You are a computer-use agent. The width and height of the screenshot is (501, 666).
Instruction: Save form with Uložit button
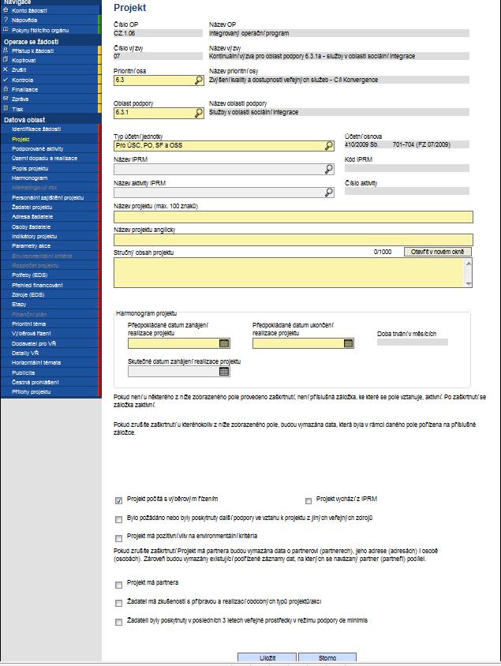tap(267, 657)
